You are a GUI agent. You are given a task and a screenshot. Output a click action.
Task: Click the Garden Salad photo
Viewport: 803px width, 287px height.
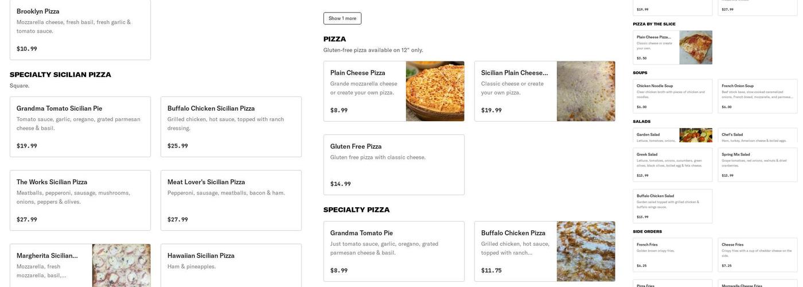coord(696,135)
